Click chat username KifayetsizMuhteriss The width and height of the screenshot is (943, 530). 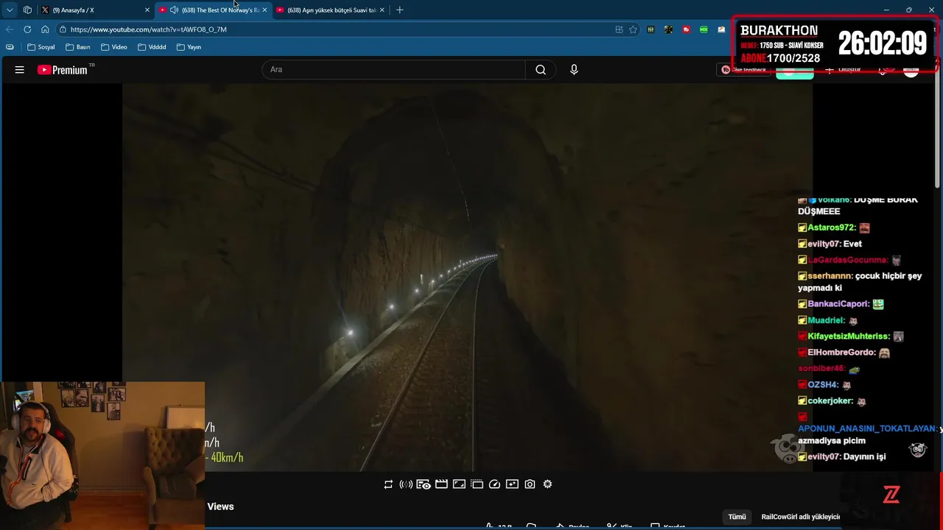[849, 336]
